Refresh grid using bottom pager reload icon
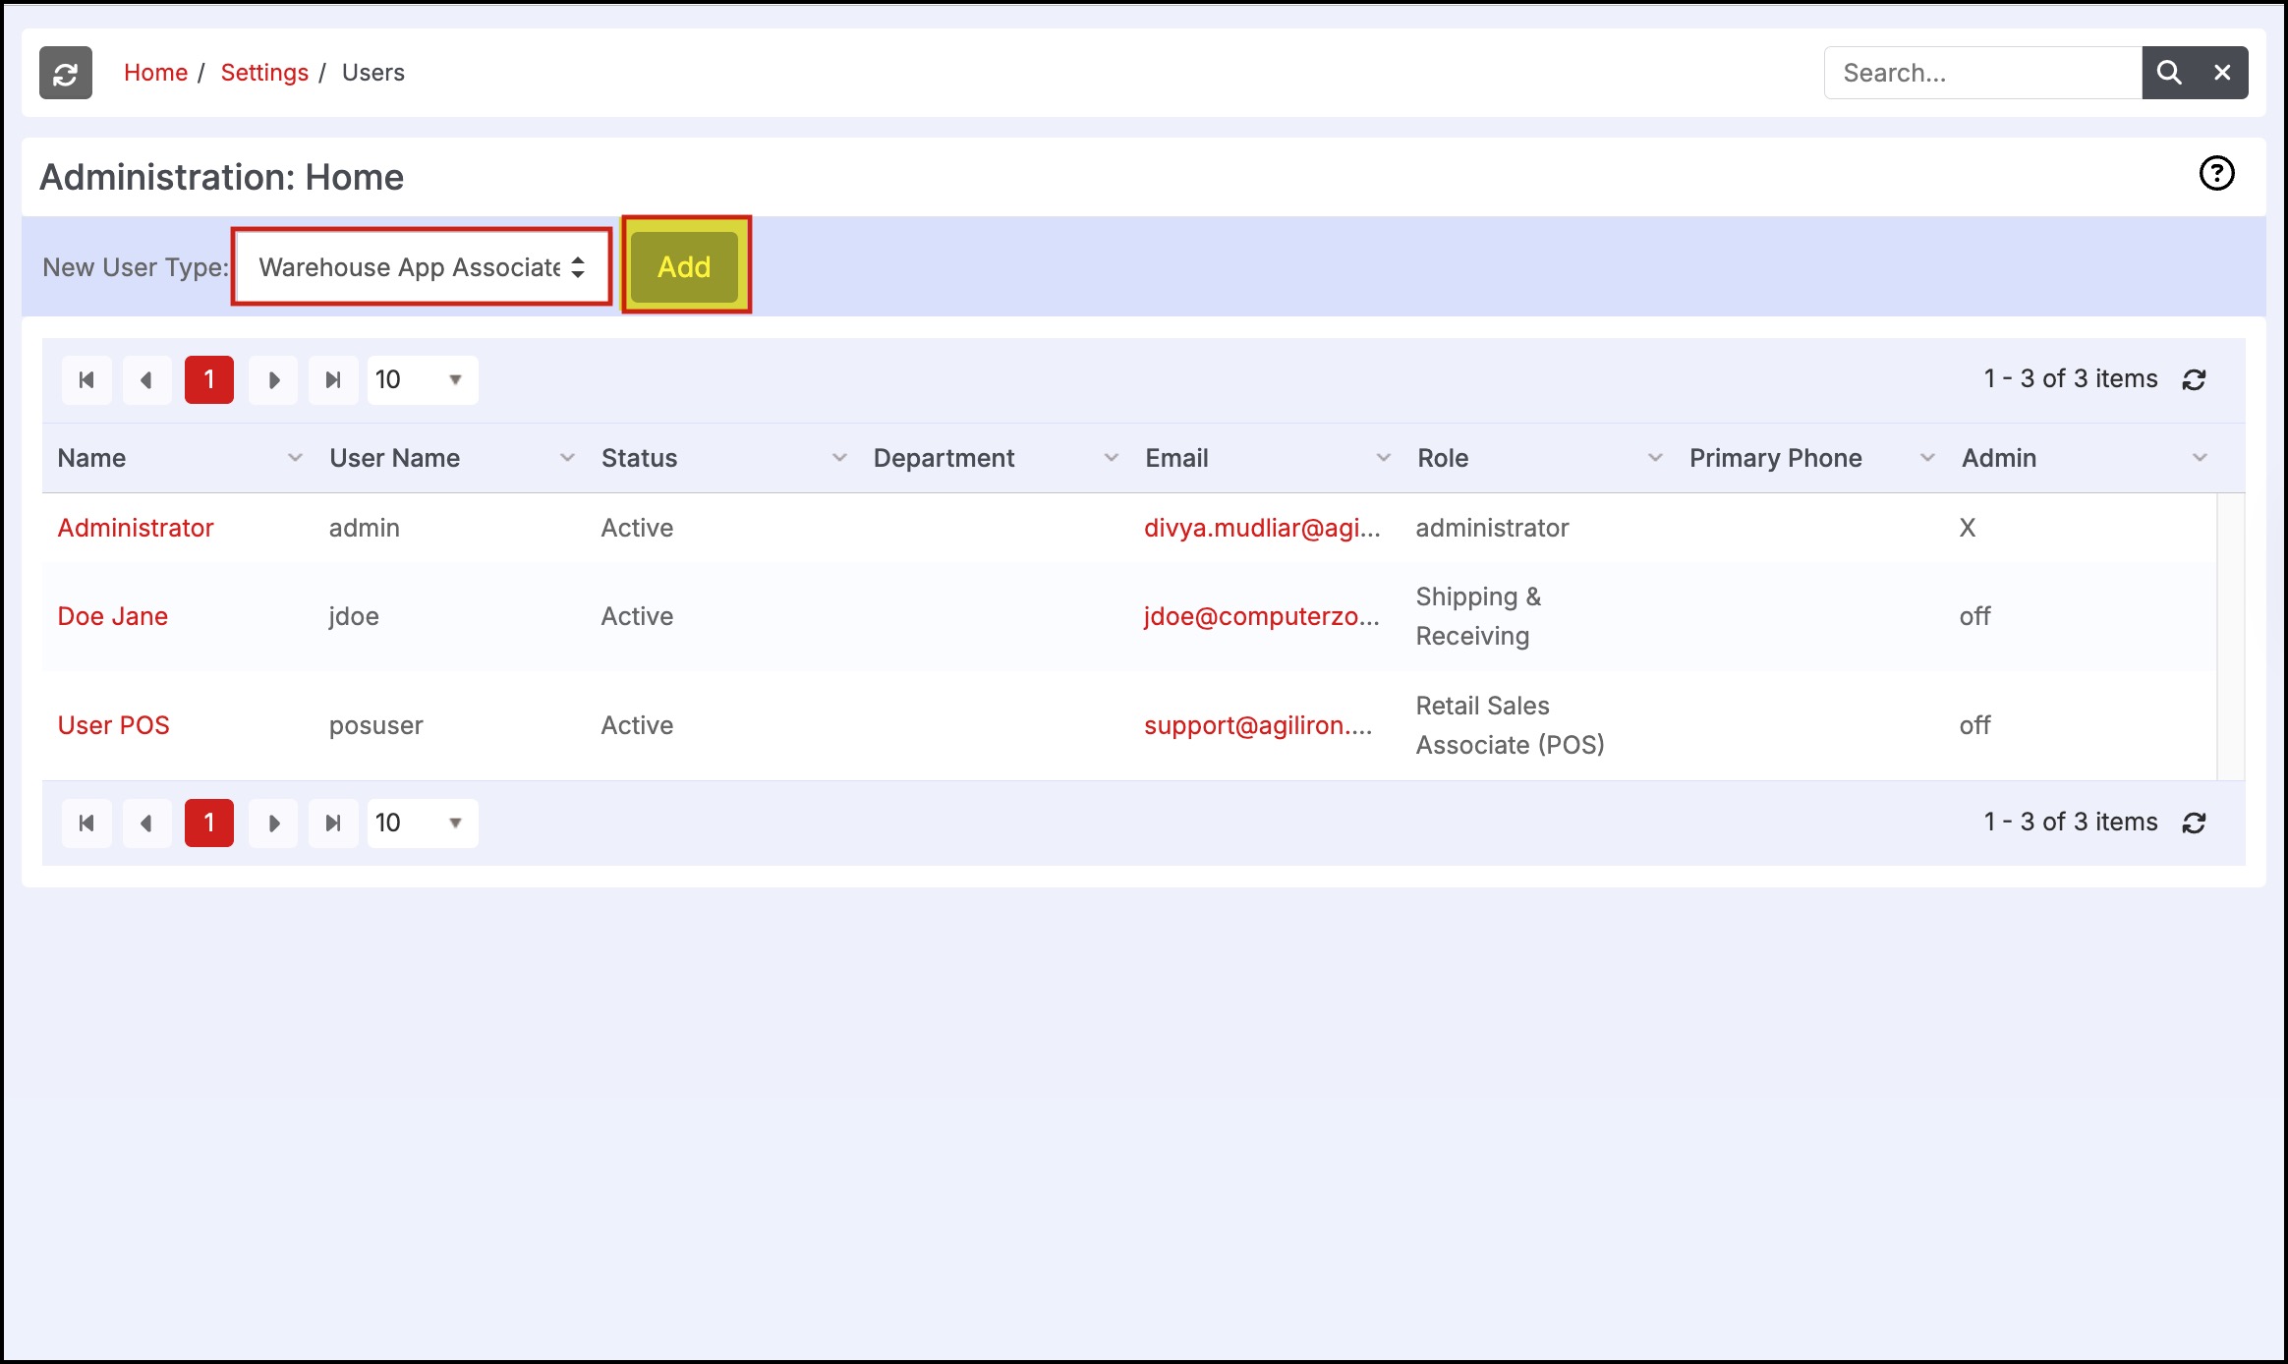The image size is (2288, 1364). (2195, 824)
